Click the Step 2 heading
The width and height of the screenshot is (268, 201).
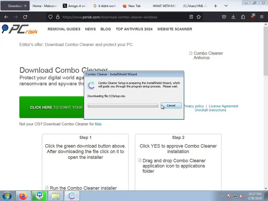178,138
